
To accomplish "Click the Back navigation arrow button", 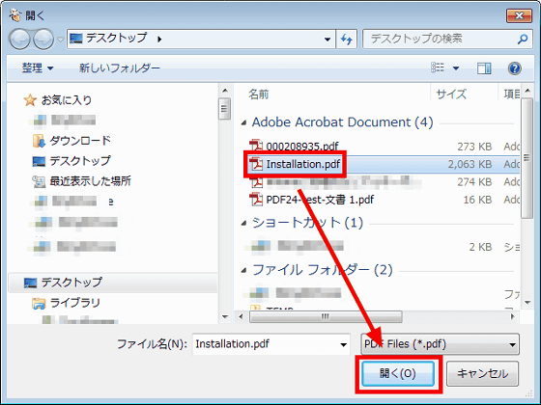I will click(x=20, y=39).
